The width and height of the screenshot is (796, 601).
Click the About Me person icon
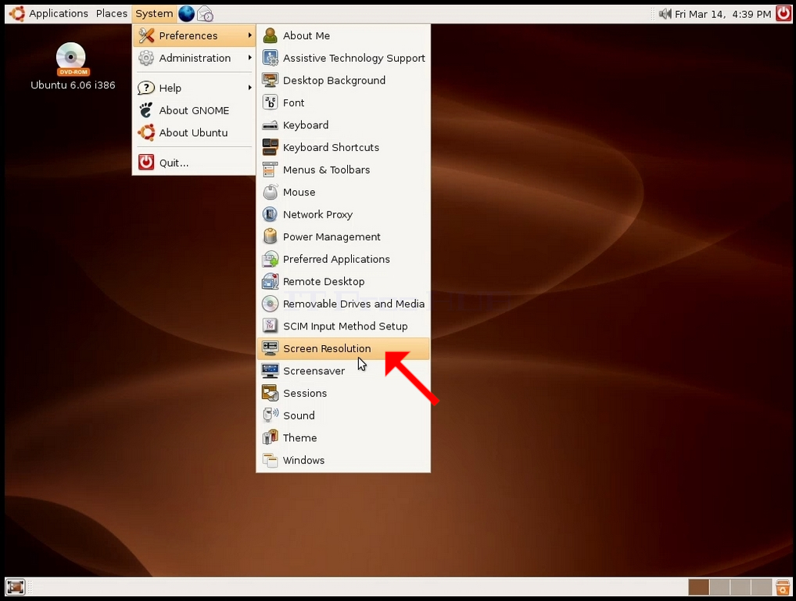(x=270, y=35)
